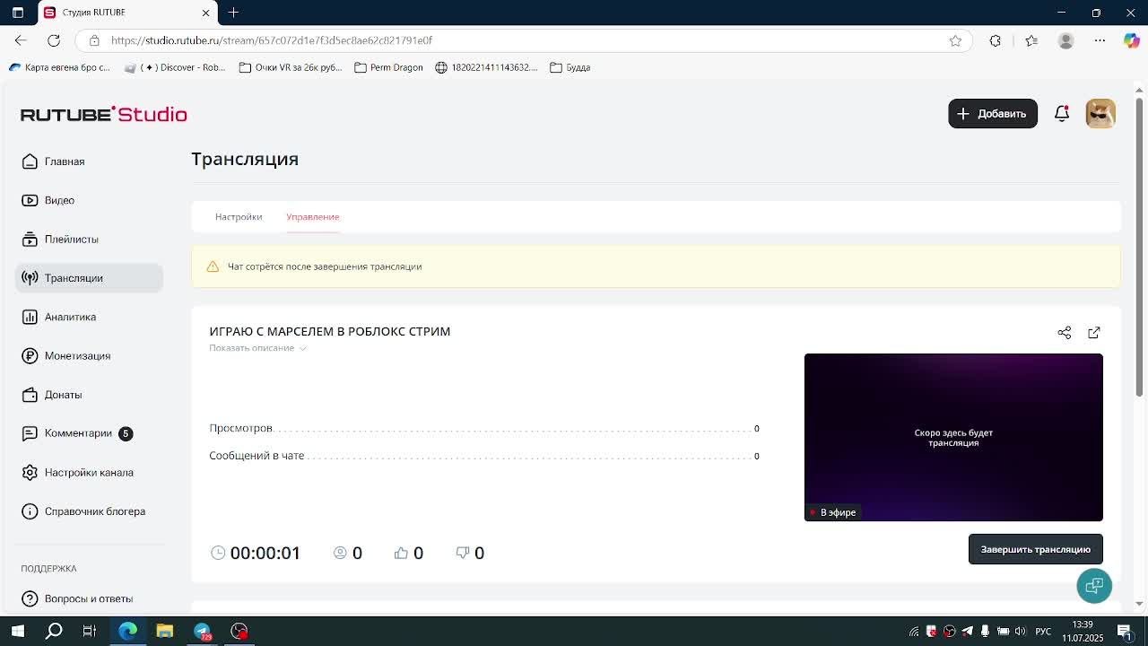Close the Студия RUTUBE tab

pos(205,13)
